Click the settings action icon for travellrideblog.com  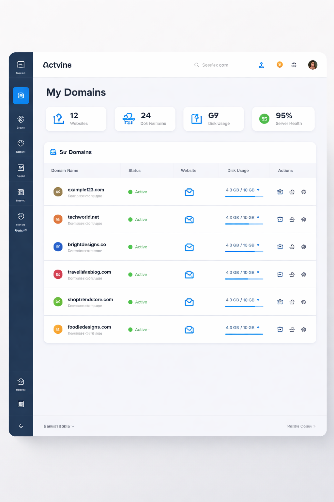tap(304, 275)
